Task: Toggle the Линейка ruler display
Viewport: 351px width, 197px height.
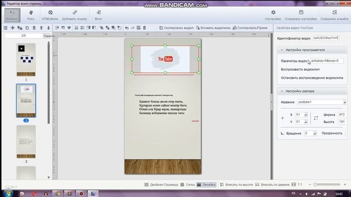Action: [x=206, y=185]
